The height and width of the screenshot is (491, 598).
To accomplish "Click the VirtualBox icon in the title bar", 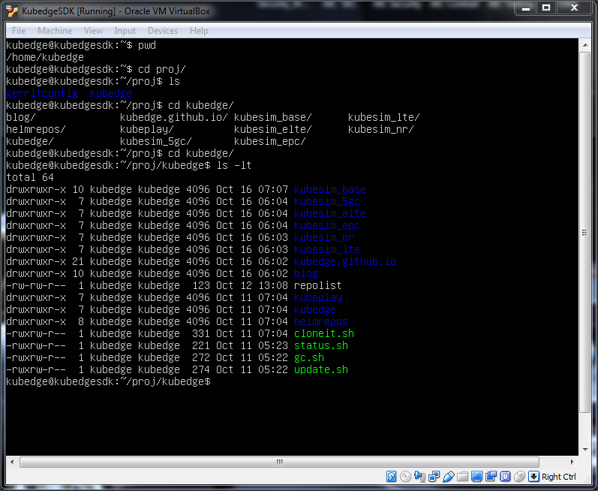I will click(12, 11).
